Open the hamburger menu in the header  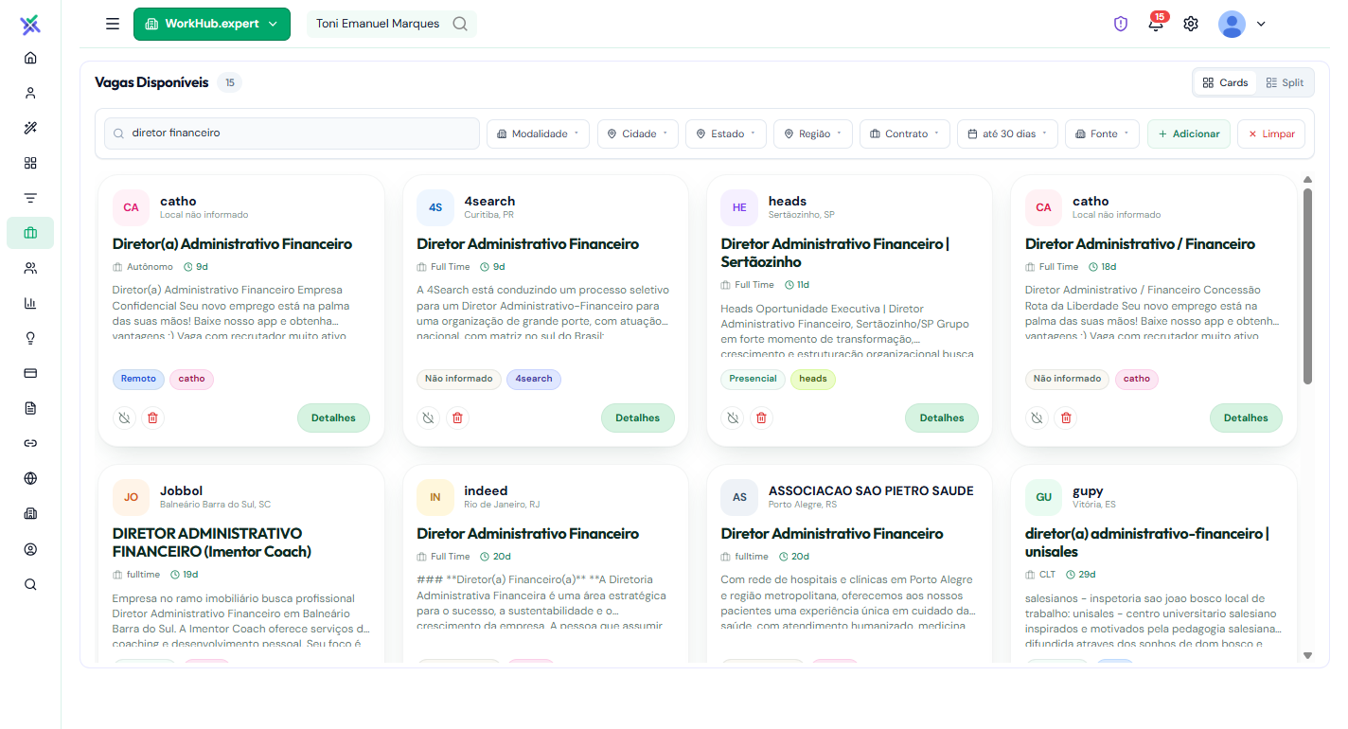[x=113, y=24]
